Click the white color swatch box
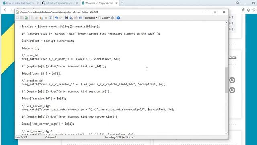This screenshot has height=145, width=257. point(100,18)
